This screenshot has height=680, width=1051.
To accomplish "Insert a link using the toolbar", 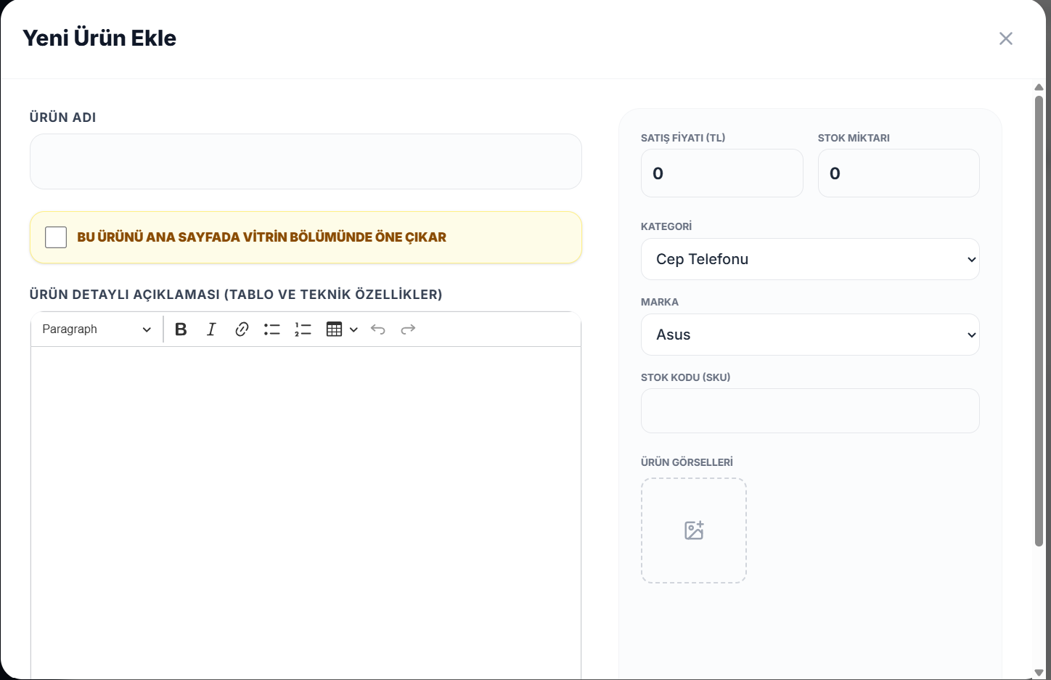I will point(242,329).
